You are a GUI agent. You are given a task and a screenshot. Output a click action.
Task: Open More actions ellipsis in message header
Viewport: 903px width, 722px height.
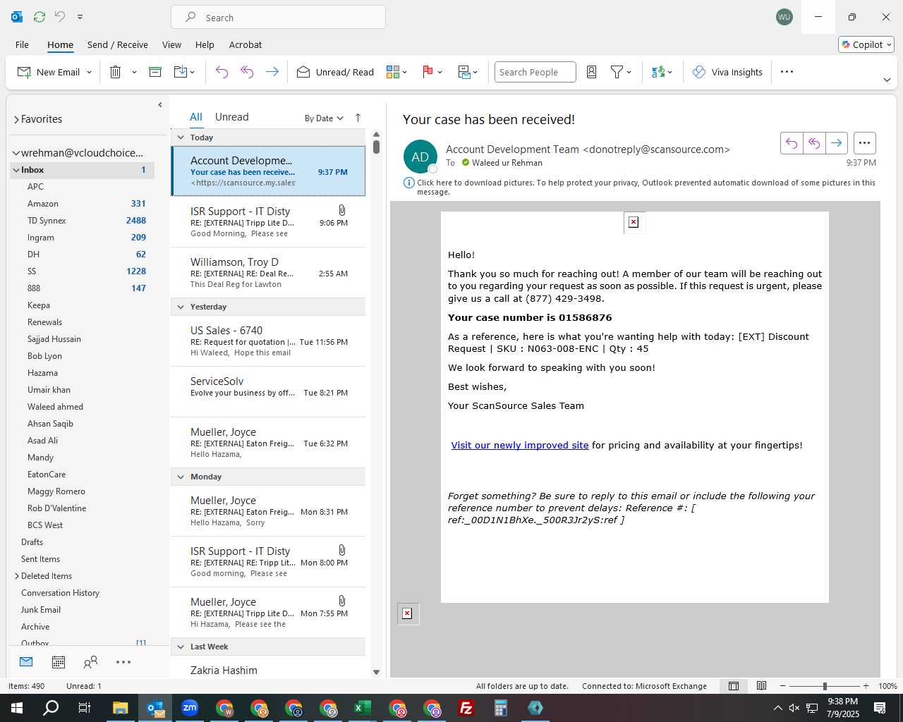coord(864,143)
